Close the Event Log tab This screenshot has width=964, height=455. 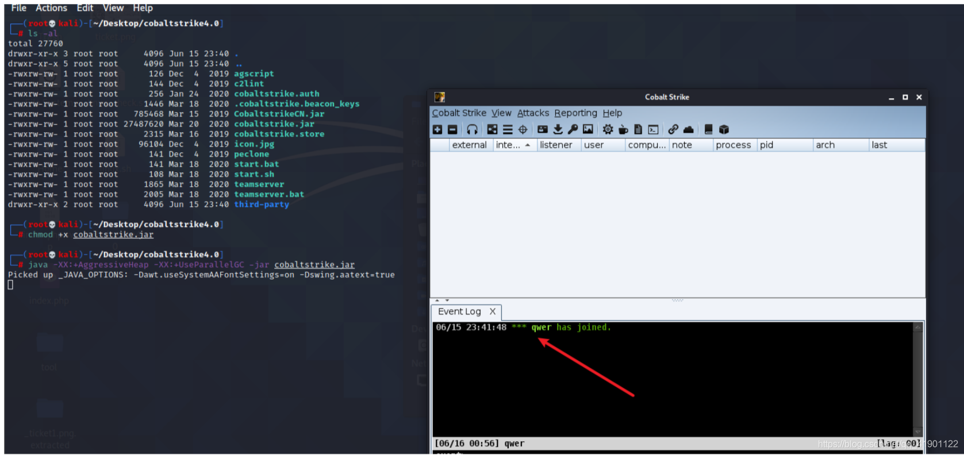click(493, 311)
